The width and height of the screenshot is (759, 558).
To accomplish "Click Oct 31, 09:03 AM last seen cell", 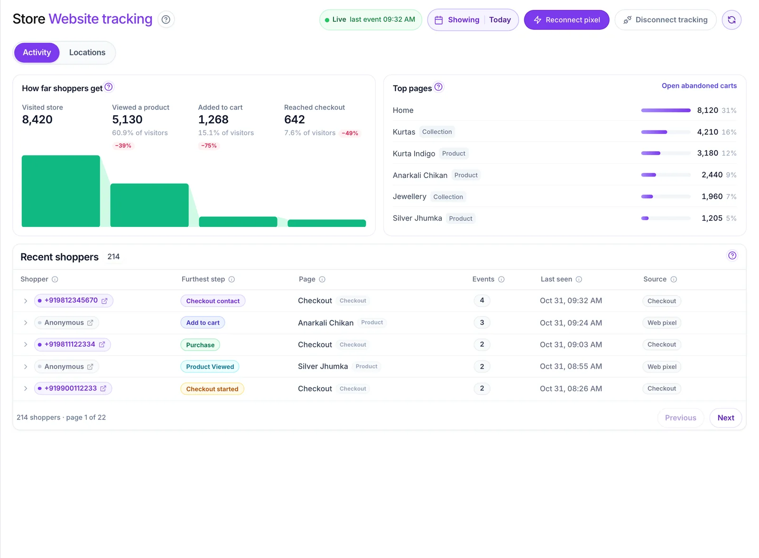I will 571,345.
